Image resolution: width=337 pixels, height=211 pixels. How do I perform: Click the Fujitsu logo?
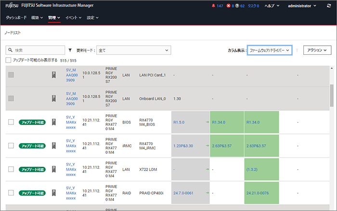click(x=12, y=6)
